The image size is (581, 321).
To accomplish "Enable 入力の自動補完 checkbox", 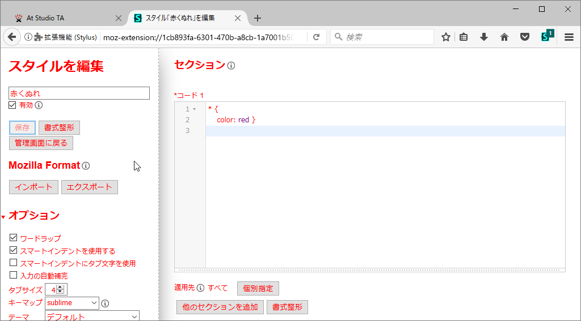I will (14, 275).
